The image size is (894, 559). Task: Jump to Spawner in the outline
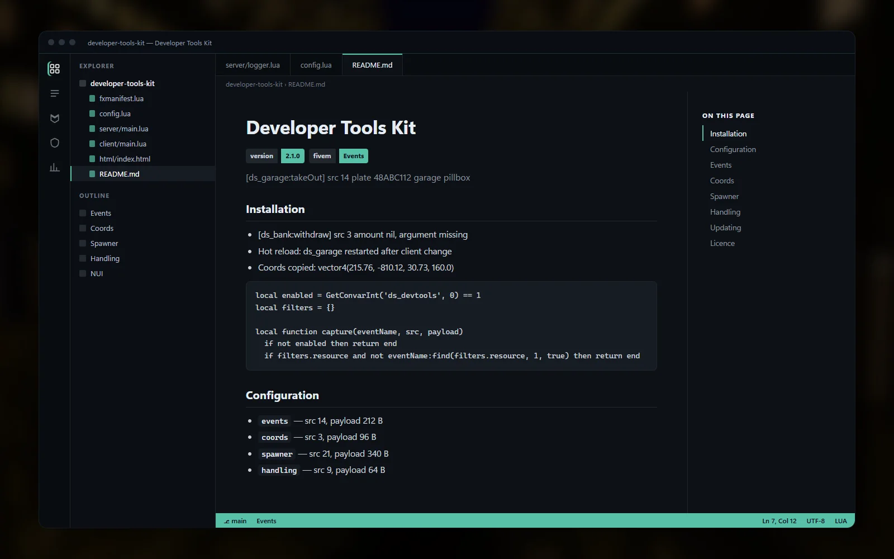[143, 243]
